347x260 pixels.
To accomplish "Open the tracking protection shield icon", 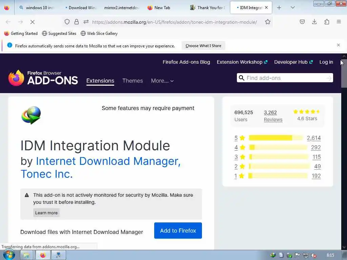I will pos(67,22).
